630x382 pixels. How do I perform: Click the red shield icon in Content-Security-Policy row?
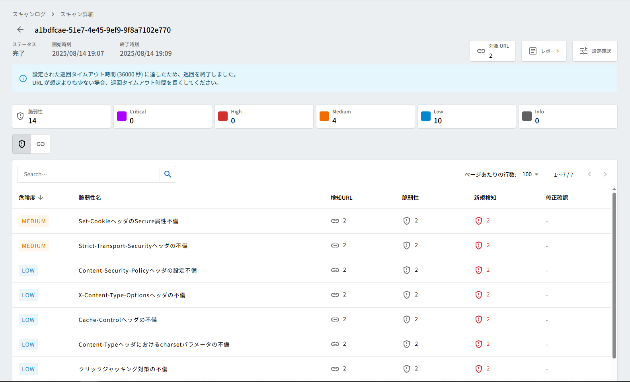point(479,270)
